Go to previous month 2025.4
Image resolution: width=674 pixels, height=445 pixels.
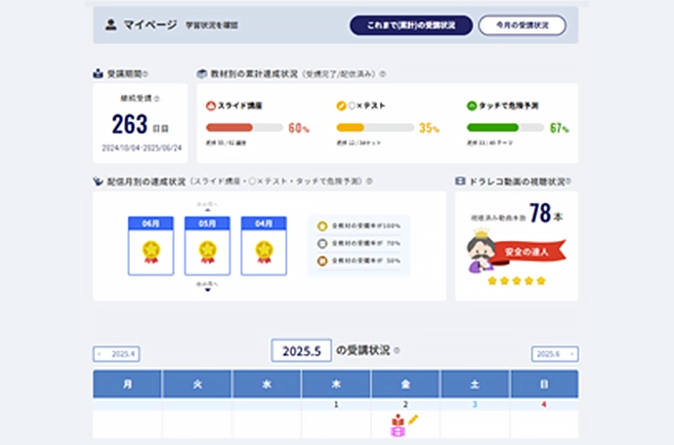coord(116,354)
